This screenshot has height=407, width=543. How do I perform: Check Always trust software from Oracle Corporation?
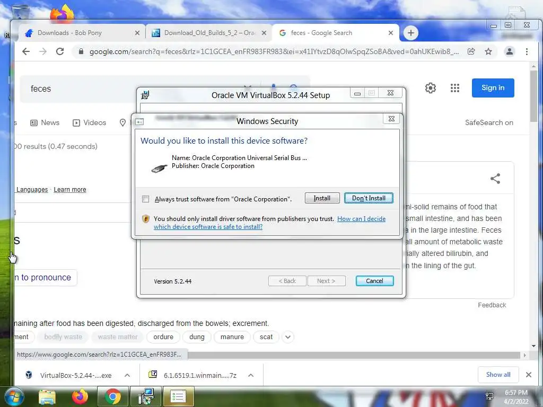tap(145, 199)
